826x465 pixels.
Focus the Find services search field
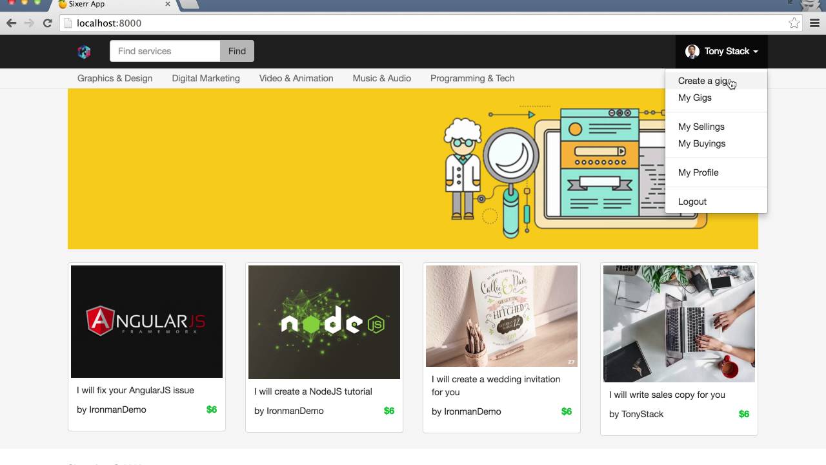pyautogui.click(x=165, y=52)
